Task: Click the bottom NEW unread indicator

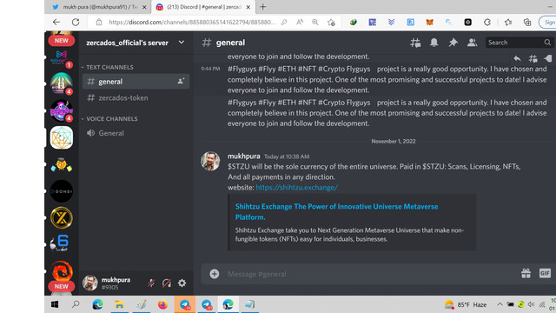Action: (62, 286)
